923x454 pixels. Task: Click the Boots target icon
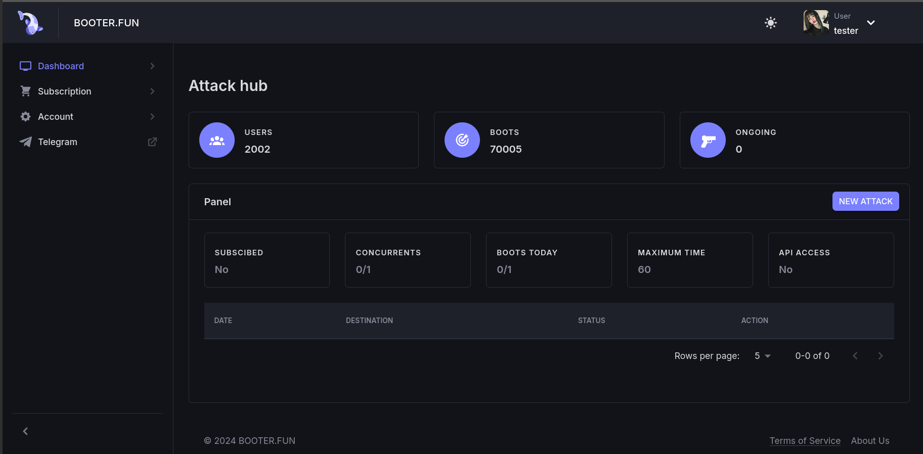click(x=462, y=140)
